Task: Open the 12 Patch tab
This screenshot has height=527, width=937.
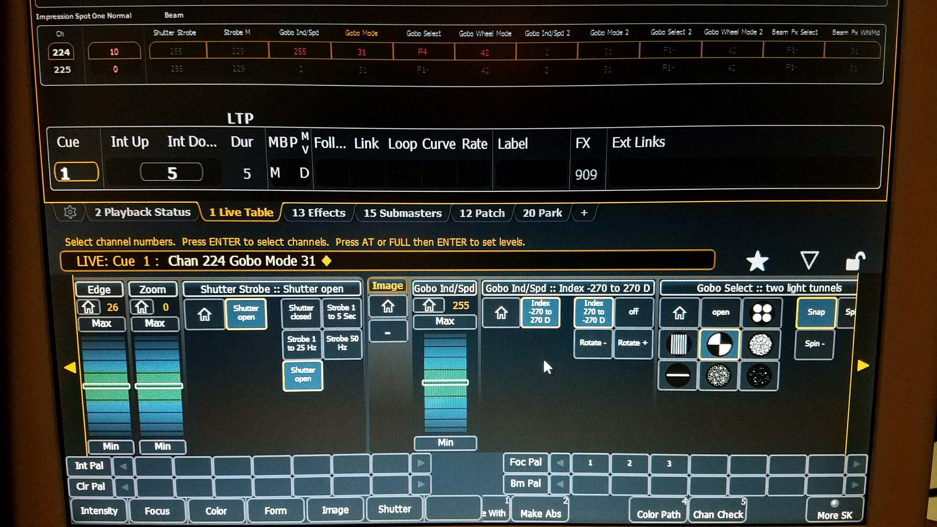Action: click(482, 213)
